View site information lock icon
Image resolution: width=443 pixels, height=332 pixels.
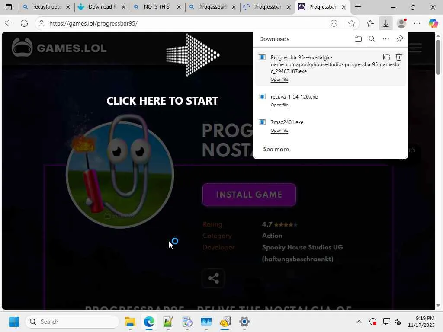[x=42, y=23]
